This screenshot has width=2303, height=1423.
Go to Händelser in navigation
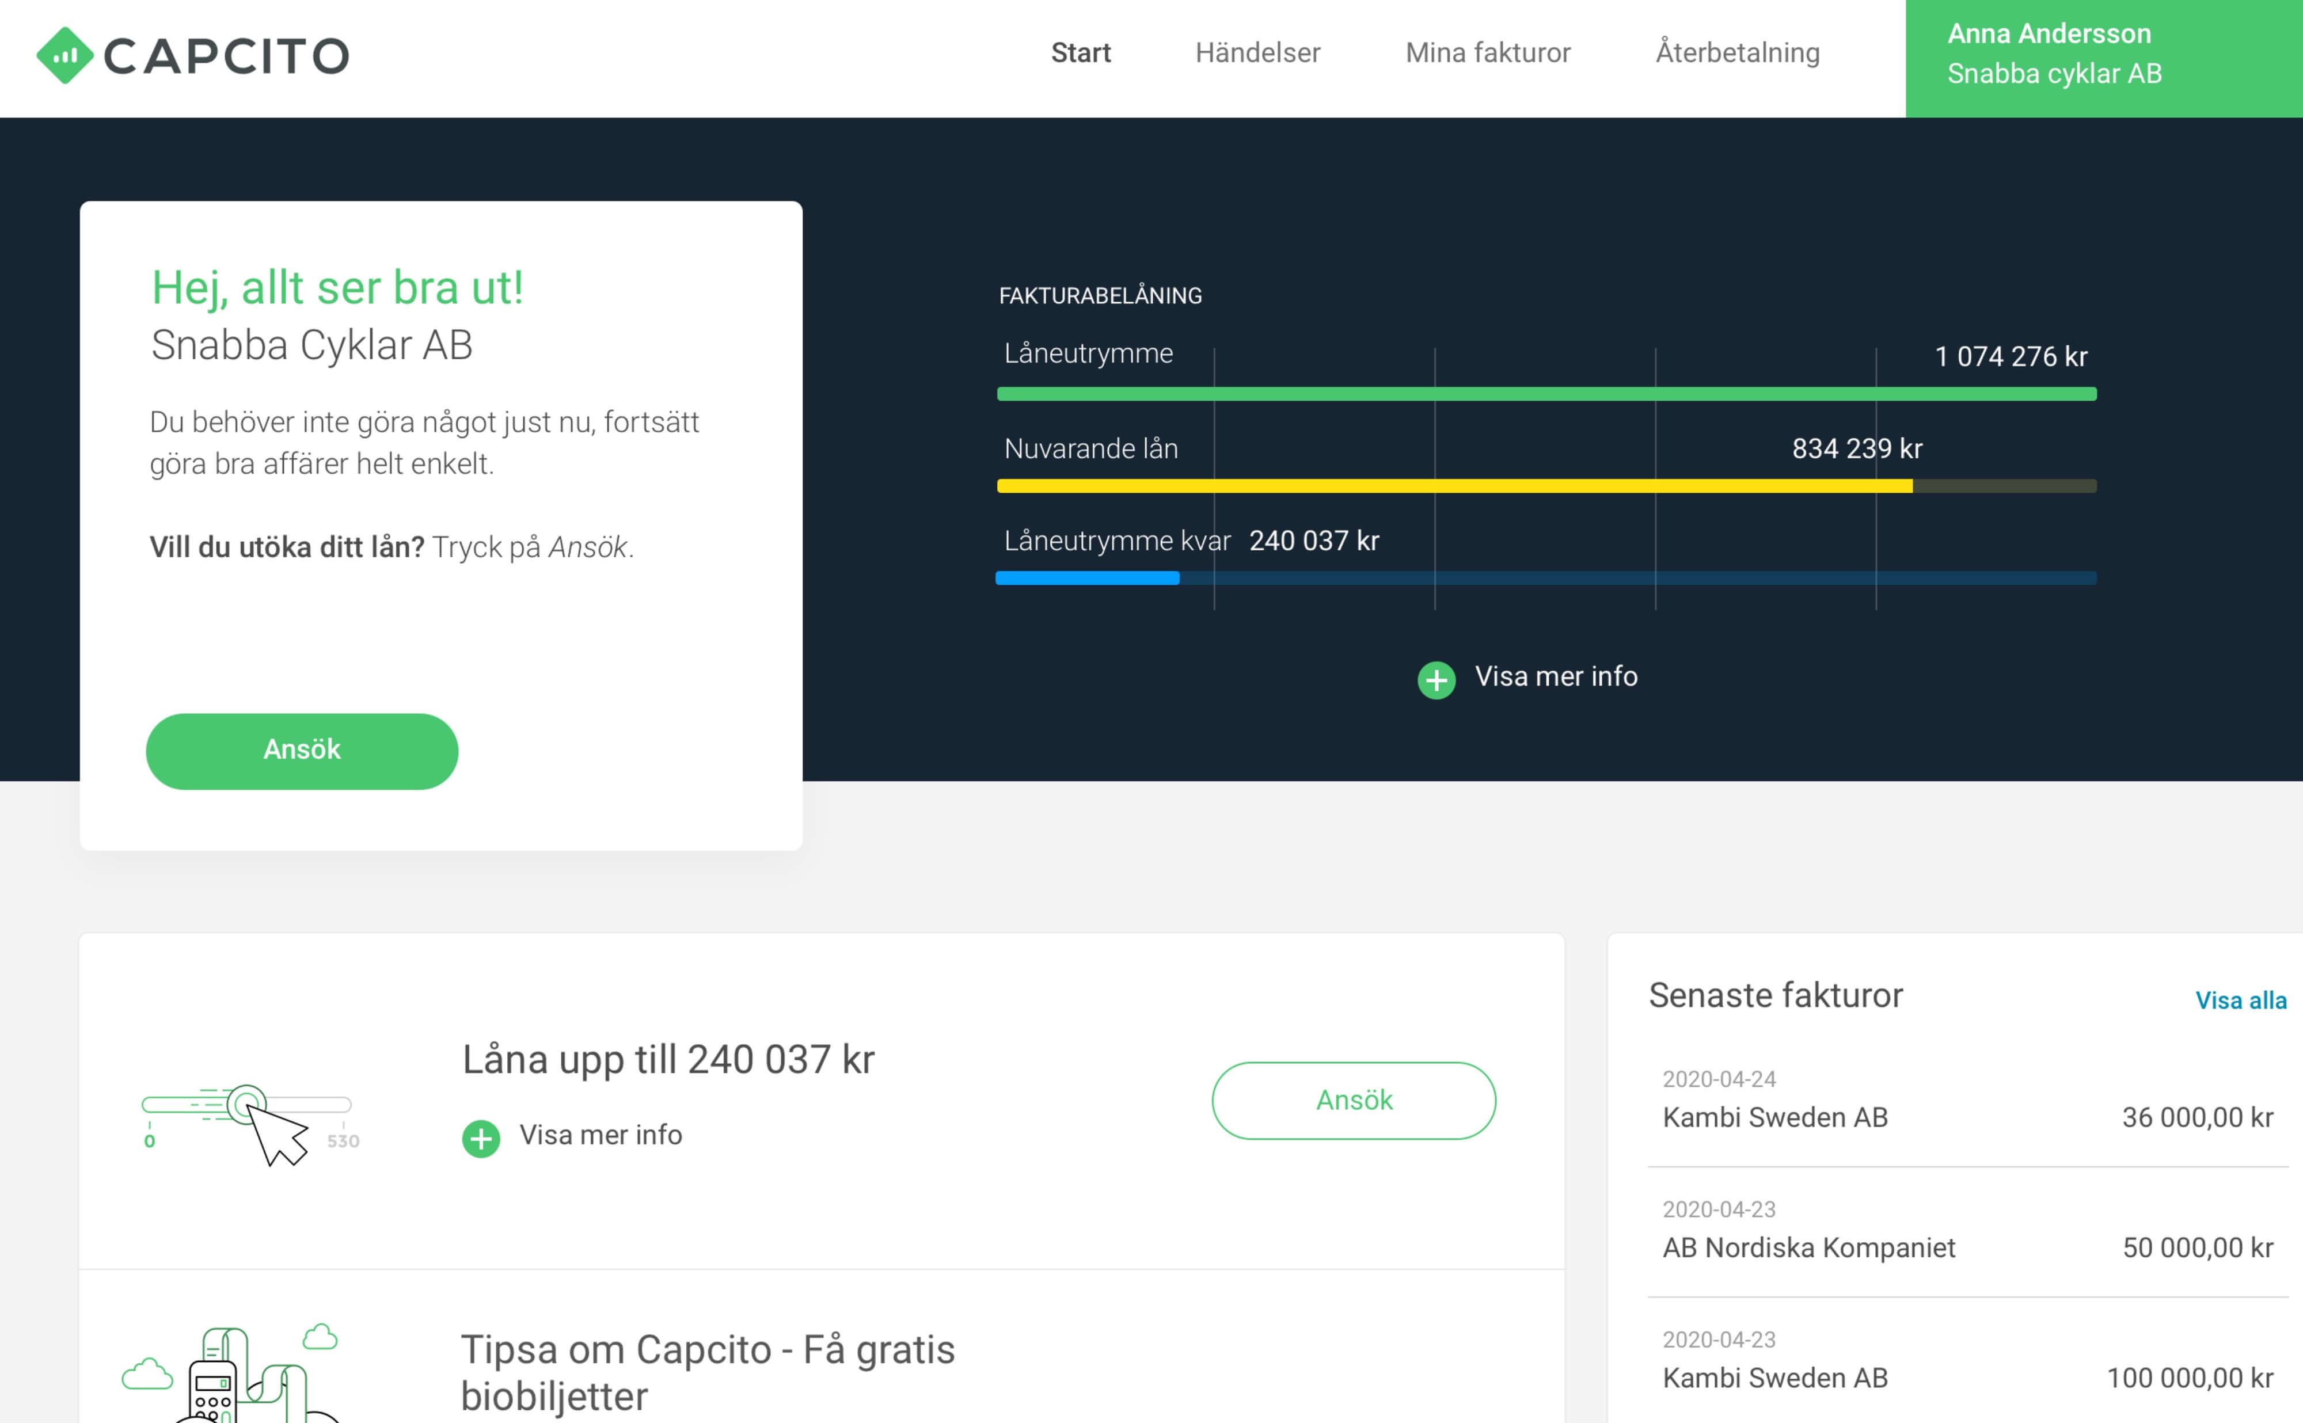tap(1257, 53)
